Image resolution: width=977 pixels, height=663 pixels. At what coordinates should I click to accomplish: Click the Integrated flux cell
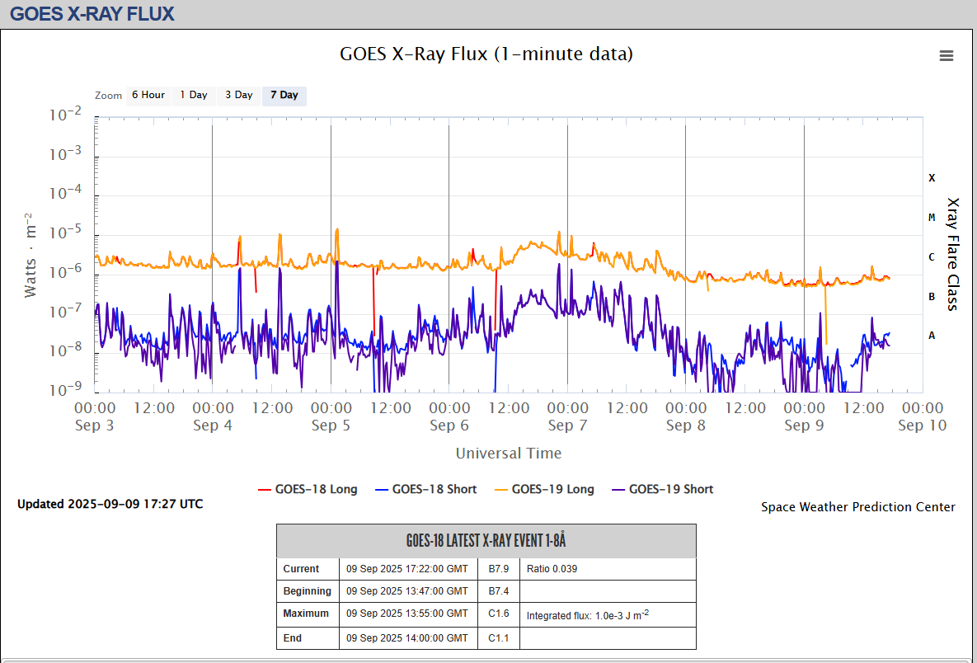pyautogui.click(x=587, y=615)
